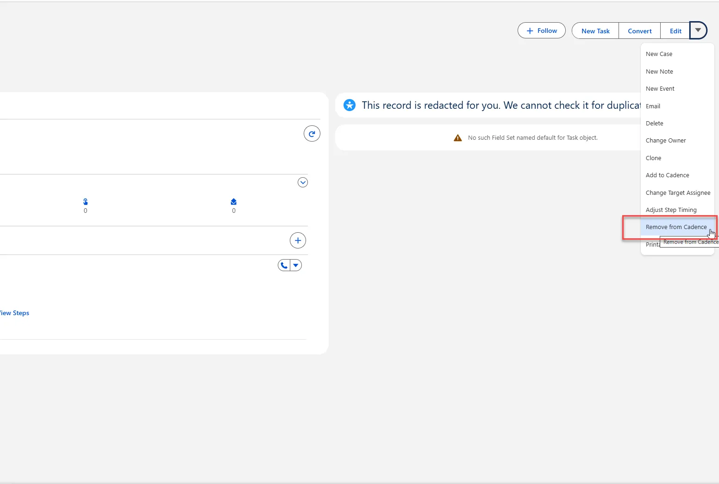Click New Case in the actions menu

pos(659,54)
